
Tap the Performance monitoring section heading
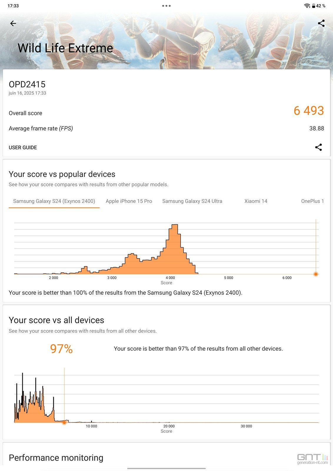pyautogui.click(x=56, y=458)
